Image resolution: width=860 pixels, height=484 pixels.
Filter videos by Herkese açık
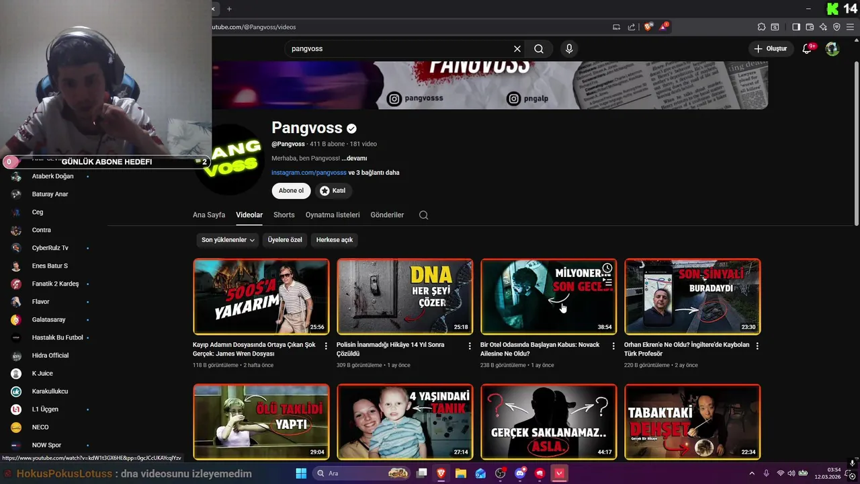[335, 240]
